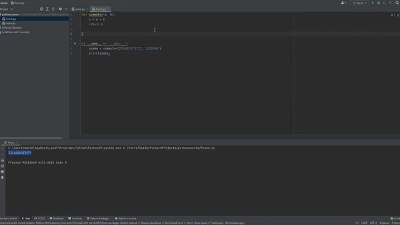Open the Project view dropdown
The width and height of the screenshot is (400, 225).
click(x=6, y=9)
